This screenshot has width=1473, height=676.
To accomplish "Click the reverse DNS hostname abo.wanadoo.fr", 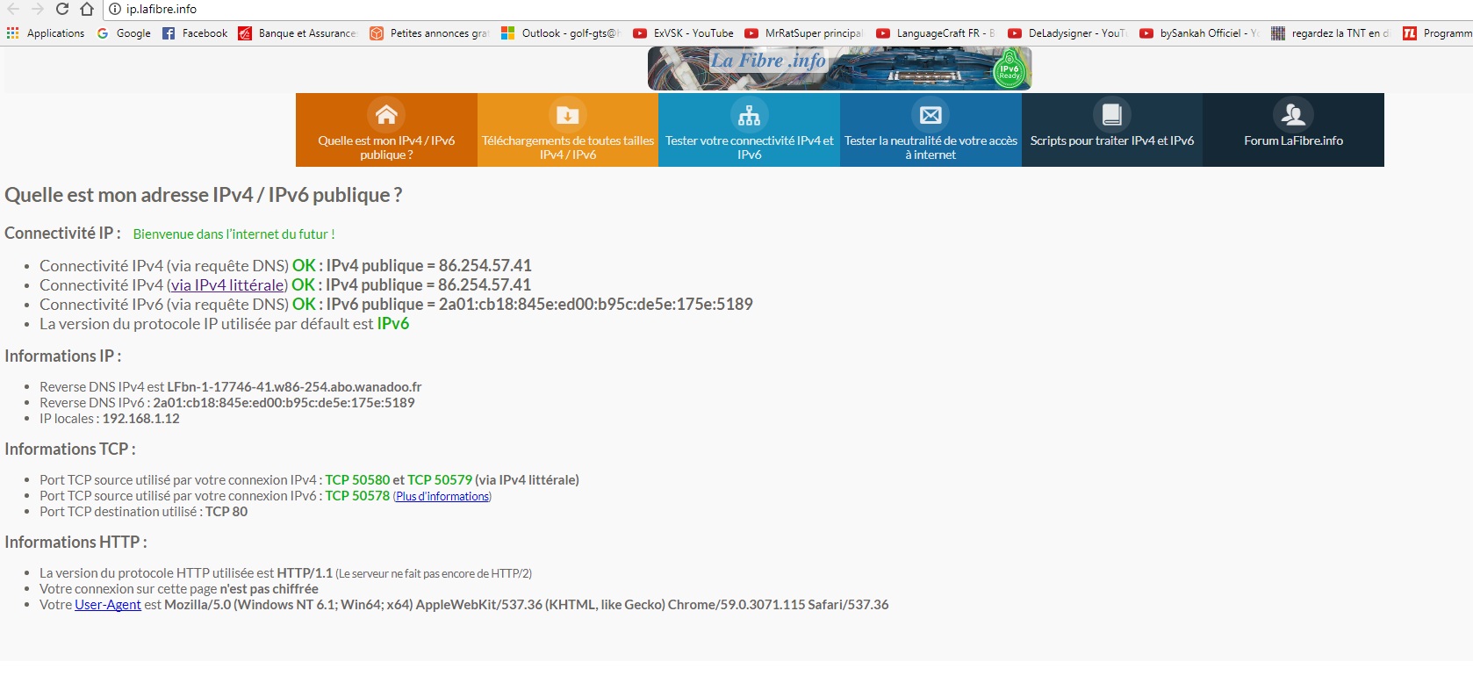I will tap(294, 387).
